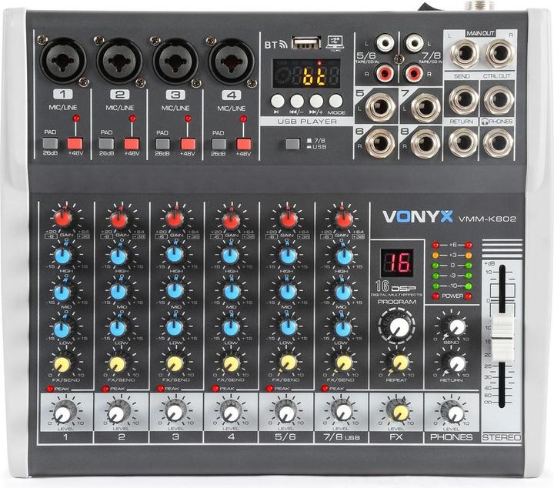Click the 7/8 USB LEVEL knob
The width and height of the screenshot is (554, 488).
click(x=342, y=410)
